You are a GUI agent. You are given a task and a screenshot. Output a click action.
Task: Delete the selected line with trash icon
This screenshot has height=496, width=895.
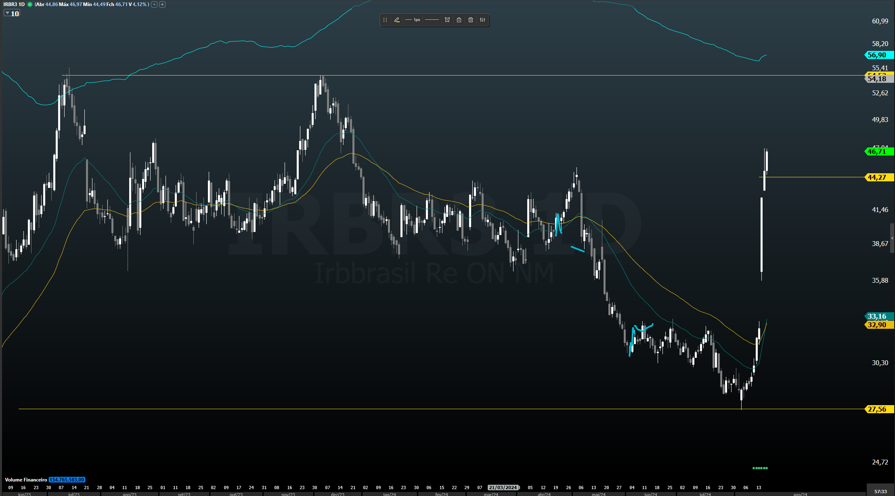[x=471, y=20]
